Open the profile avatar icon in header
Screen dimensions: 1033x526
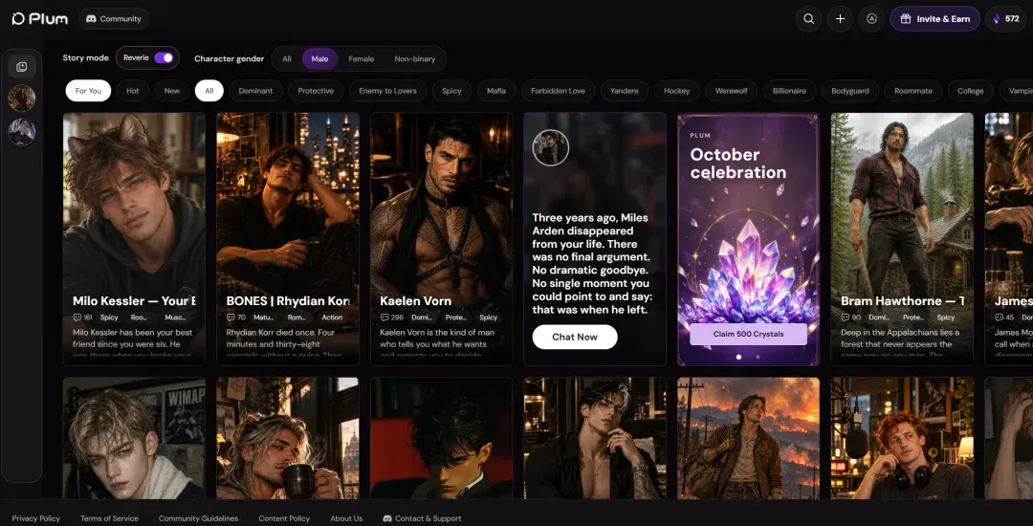[871, 19]
